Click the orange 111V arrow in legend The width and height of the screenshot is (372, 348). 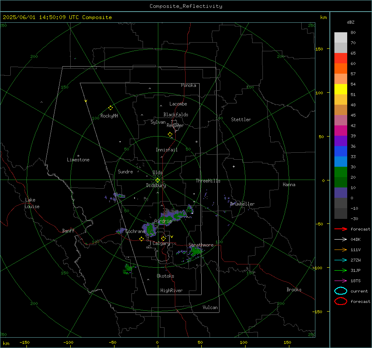coord(341,250)
